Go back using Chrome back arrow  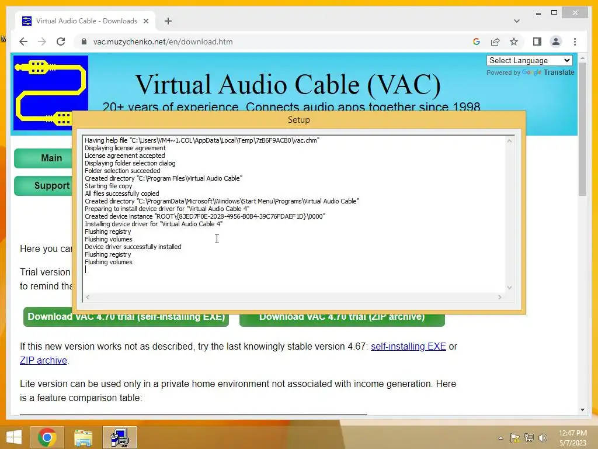(23, 42)
